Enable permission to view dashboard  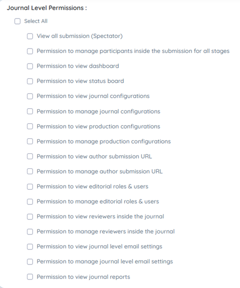pos(30,66)
